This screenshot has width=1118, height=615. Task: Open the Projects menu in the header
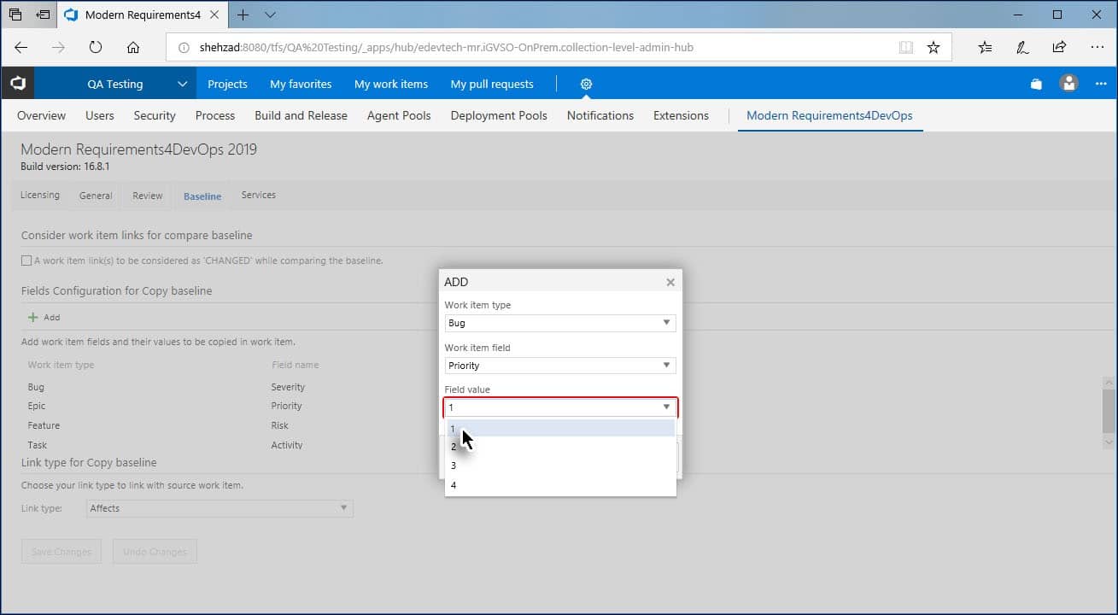click(x=227, y=84)
